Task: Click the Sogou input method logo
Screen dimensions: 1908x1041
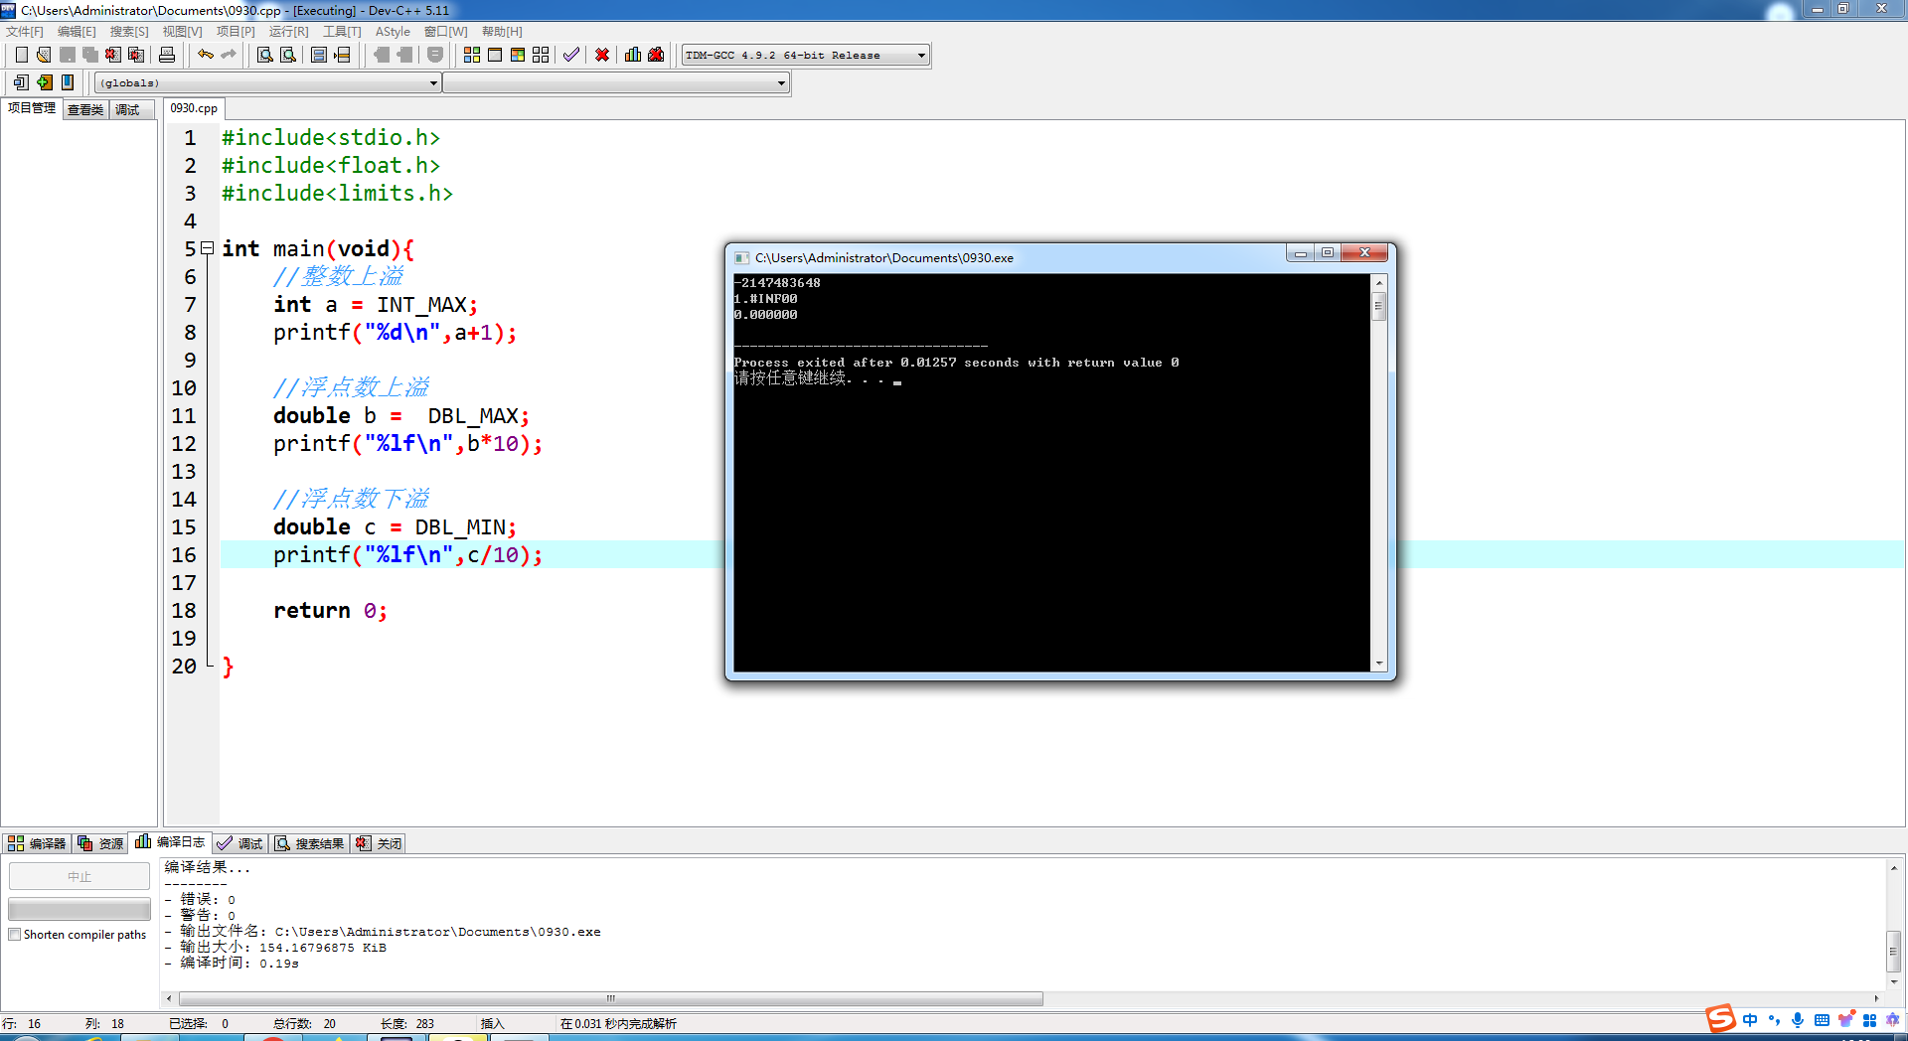Action: click(x=1720, y=1019)
